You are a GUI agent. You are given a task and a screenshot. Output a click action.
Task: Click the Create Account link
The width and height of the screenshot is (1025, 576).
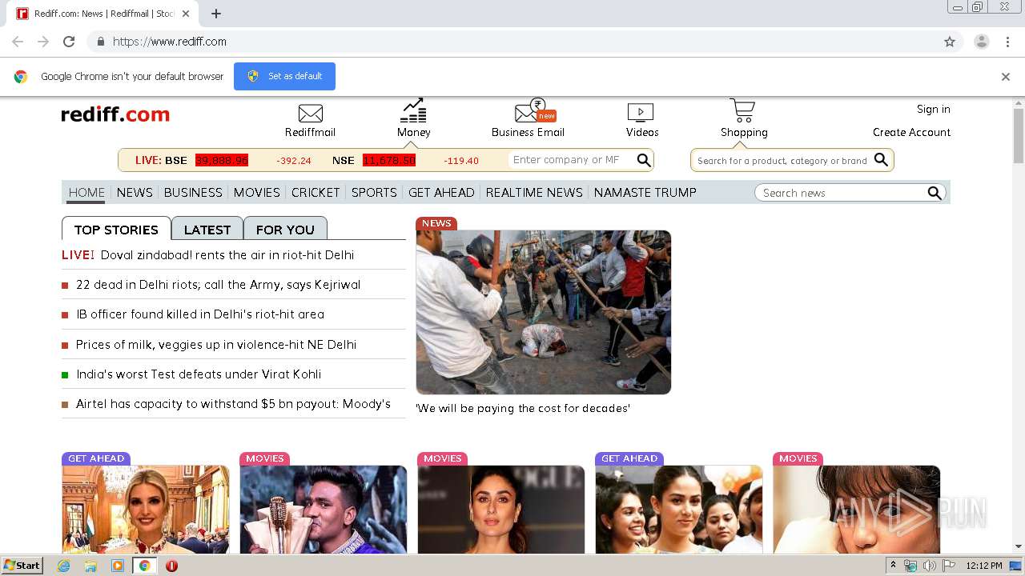click(x=911, y=132)
